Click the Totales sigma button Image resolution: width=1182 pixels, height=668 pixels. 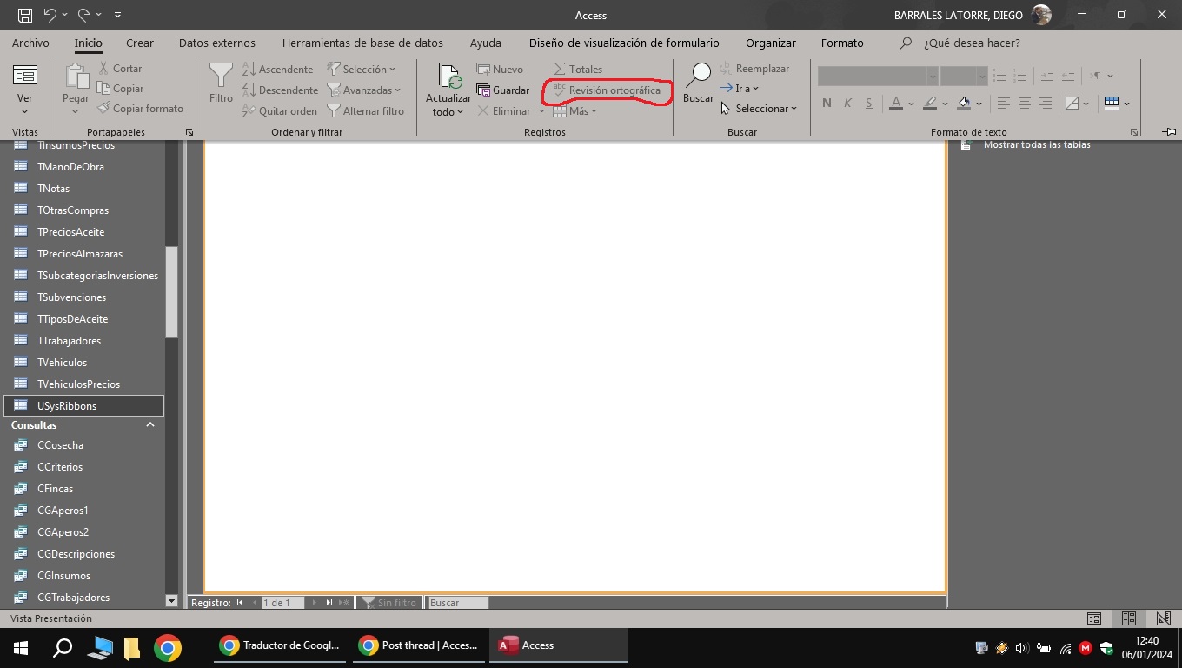(x=578, y=69)
